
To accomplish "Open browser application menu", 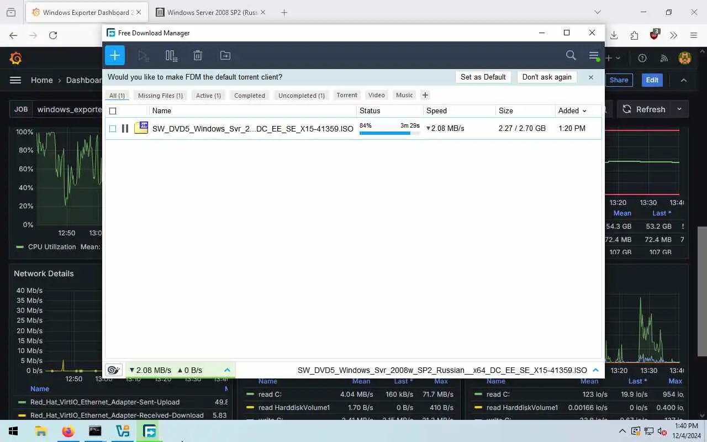I will click(x=694, y=35).
